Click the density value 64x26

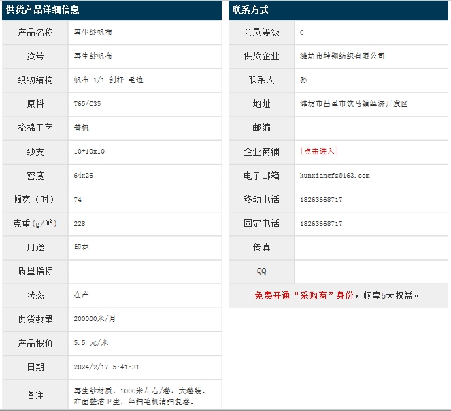[84, 176]
